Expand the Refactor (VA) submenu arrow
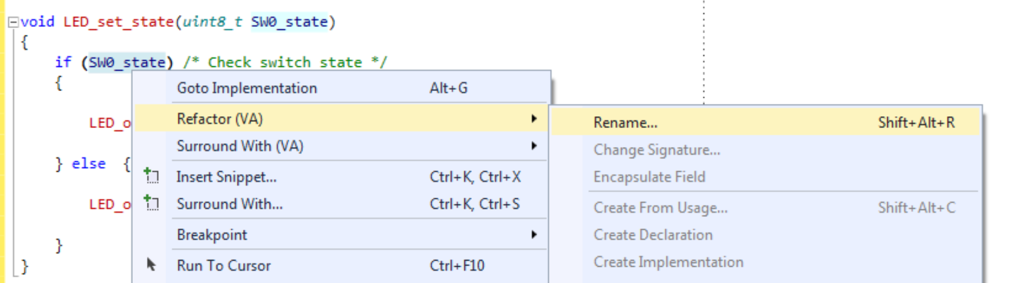Viewport: 1015px width, 283px height. (x=533, y=118)
